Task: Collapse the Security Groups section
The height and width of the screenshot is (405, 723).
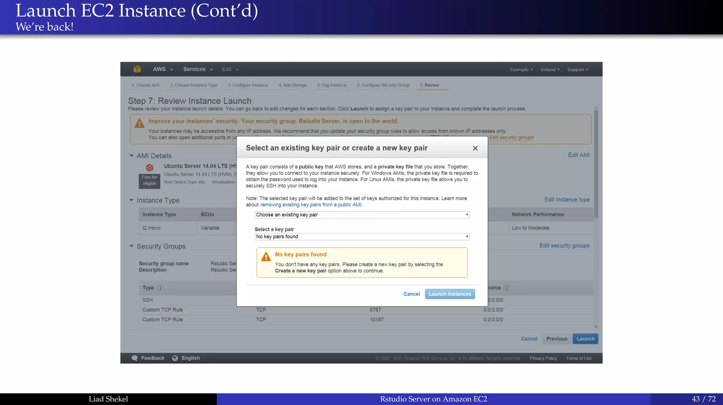Action: 131,246
